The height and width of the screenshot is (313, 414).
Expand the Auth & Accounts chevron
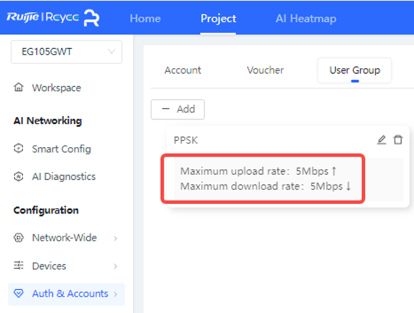pos(115,294)
